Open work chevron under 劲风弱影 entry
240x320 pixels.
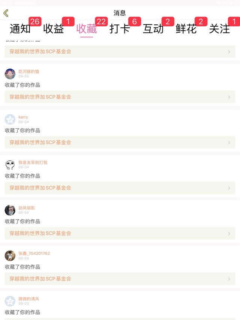click(229, 233)
